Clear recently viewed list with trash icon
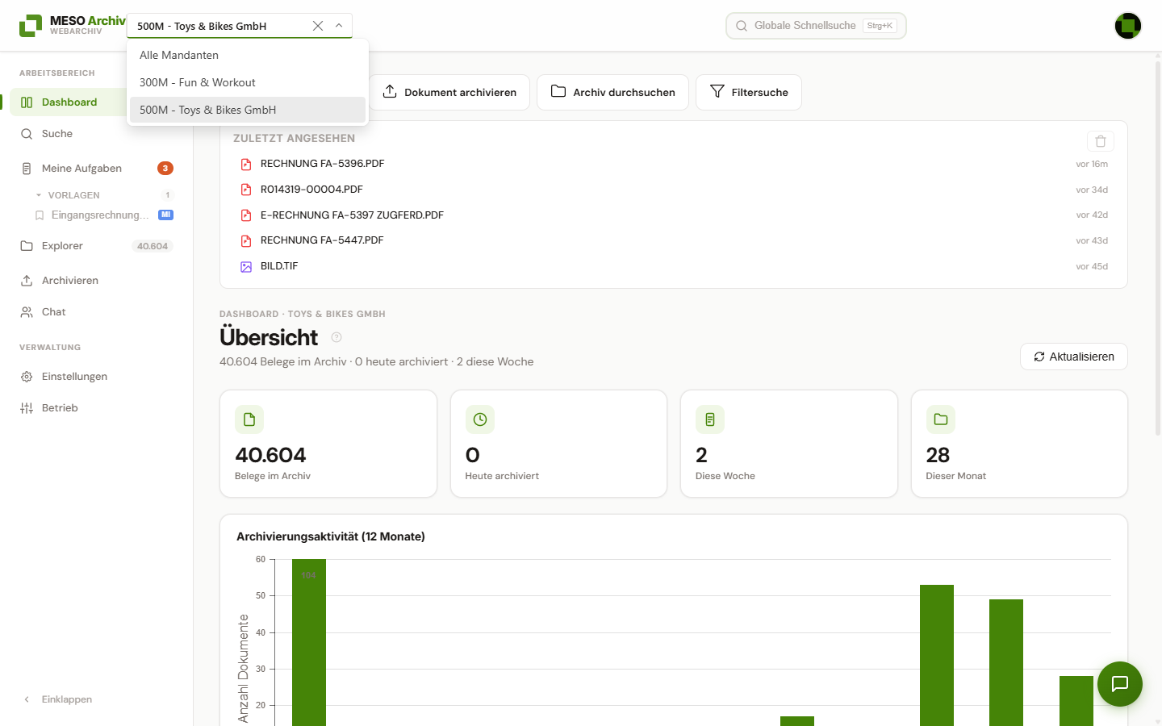Image resolution: width=1162 pixels, height=726 pixels. [x=1101, y=141]
